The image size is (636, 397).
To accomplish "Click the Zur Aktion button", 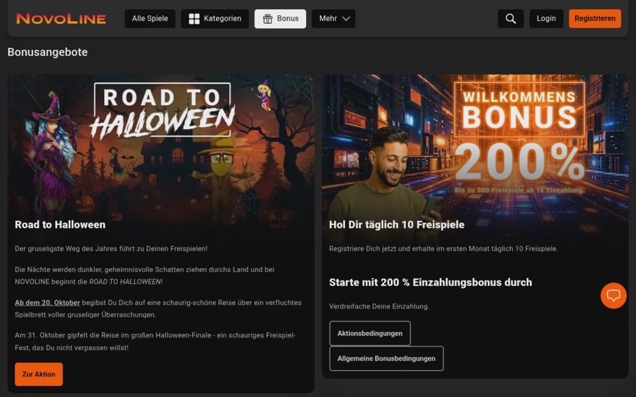I will (x=39, y=375).
